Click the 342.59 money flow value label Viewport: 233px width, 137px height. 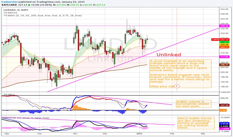pyautogui.click(x=224, y=105)
